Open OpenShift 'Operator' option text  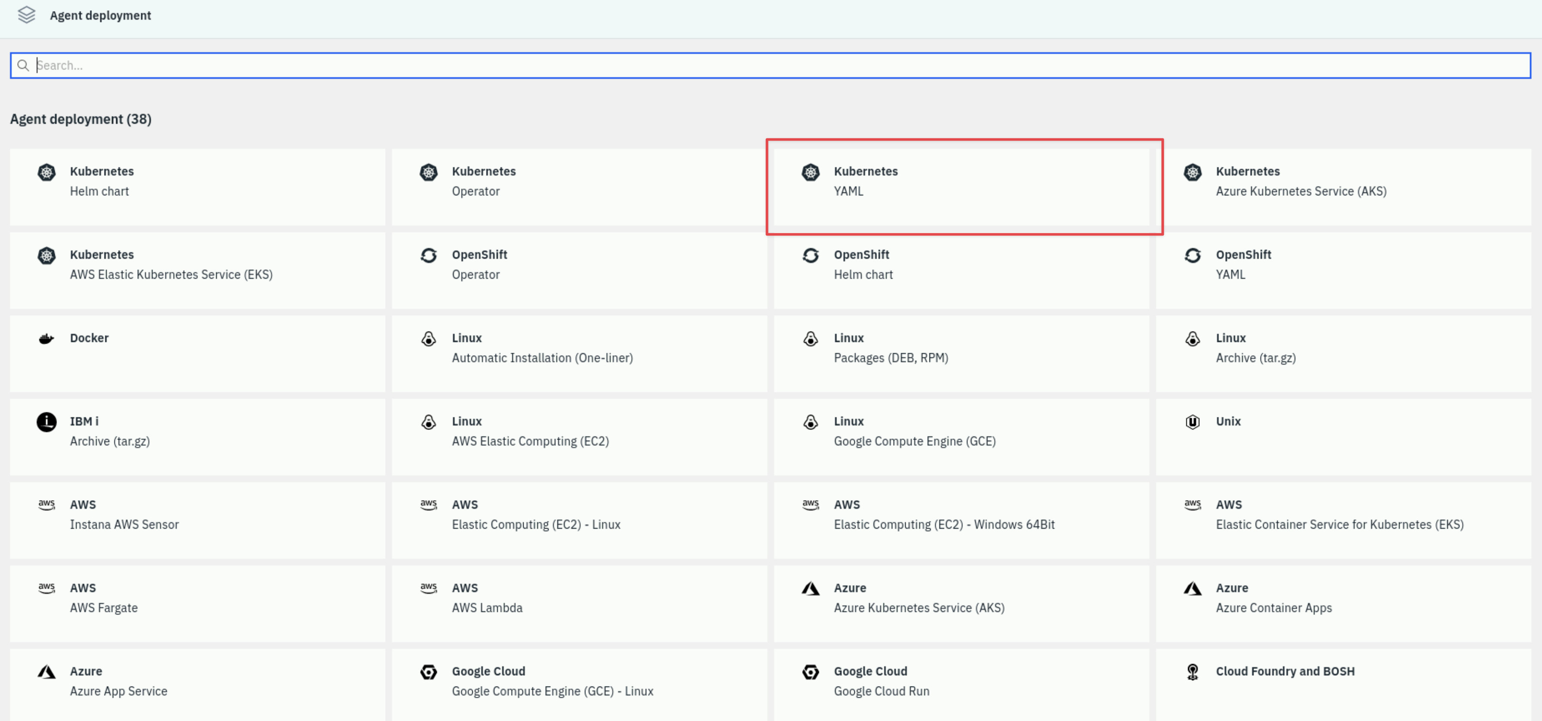[475, 274]
